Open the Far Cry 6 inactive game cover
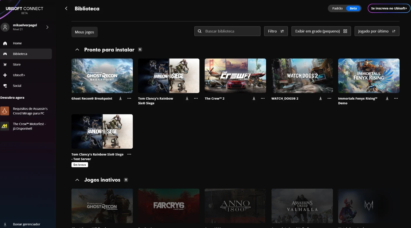Image resolution: width=411 pixels, height=228 pixels. pos(169,206)
